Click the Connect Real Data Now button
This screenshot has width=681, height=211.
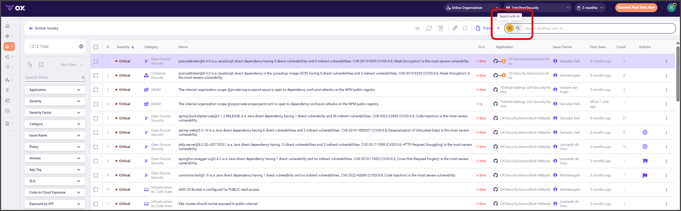636,7
